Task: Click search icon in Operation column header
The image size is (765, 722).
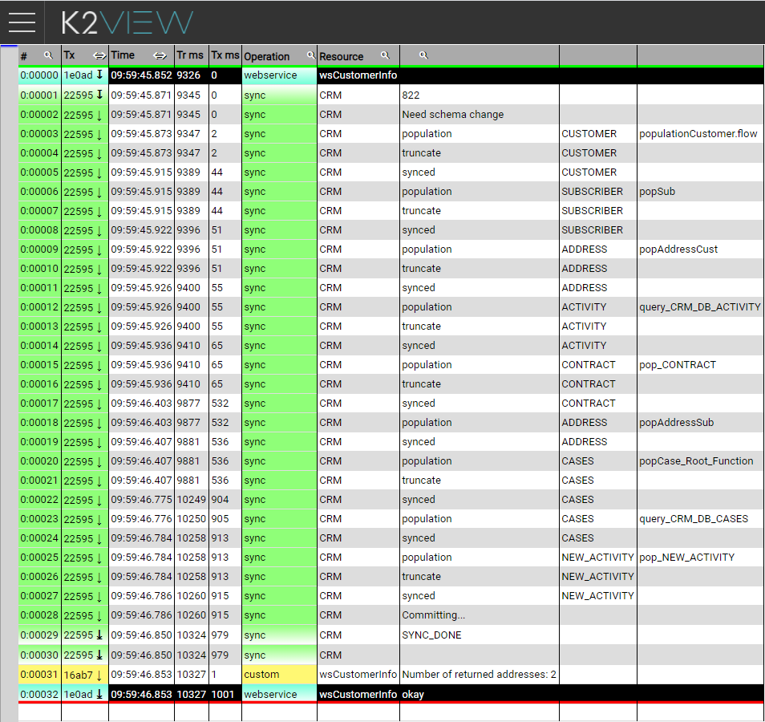Action: click(x=311, y=55)
